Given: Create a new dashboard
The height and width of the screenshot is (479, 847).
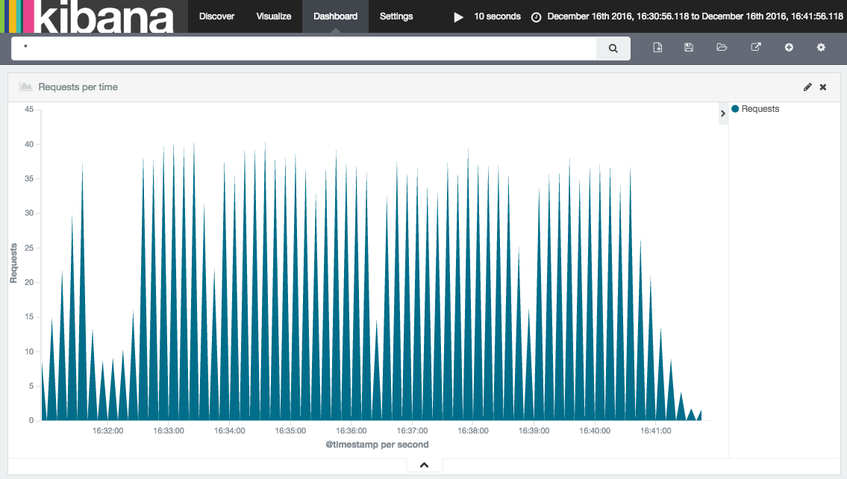Looking at the screenshot, I should click(657, 47).
